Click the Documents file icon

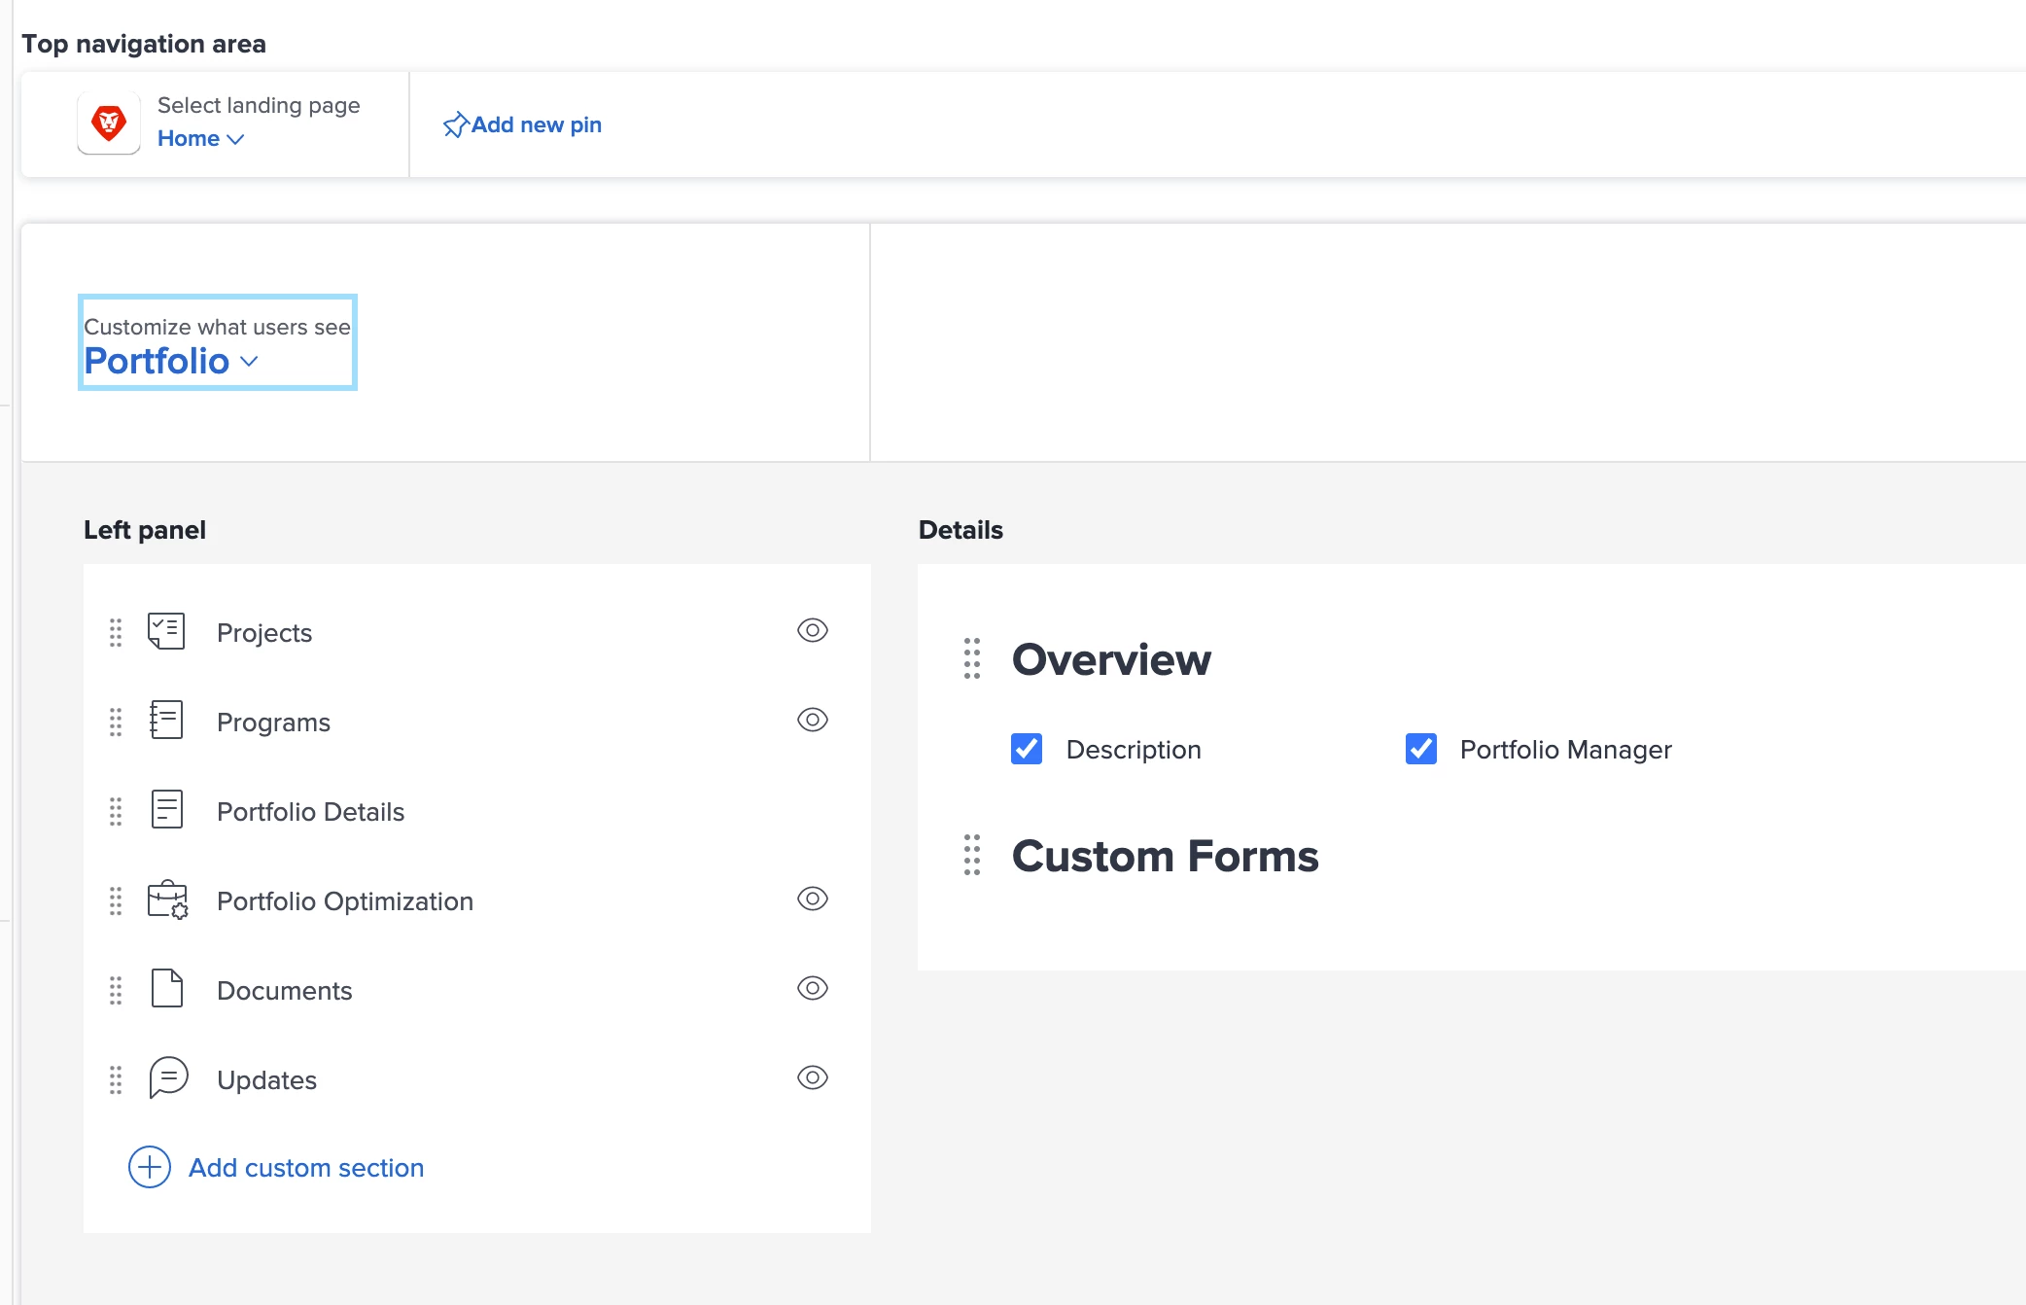point(166,989)
